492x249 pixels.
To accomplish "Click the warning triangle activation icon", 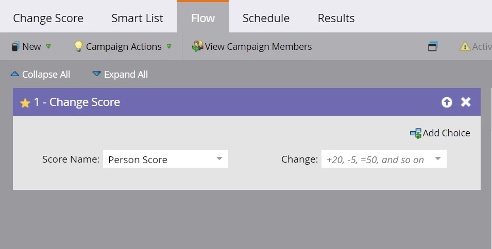I will click(465, 47).
